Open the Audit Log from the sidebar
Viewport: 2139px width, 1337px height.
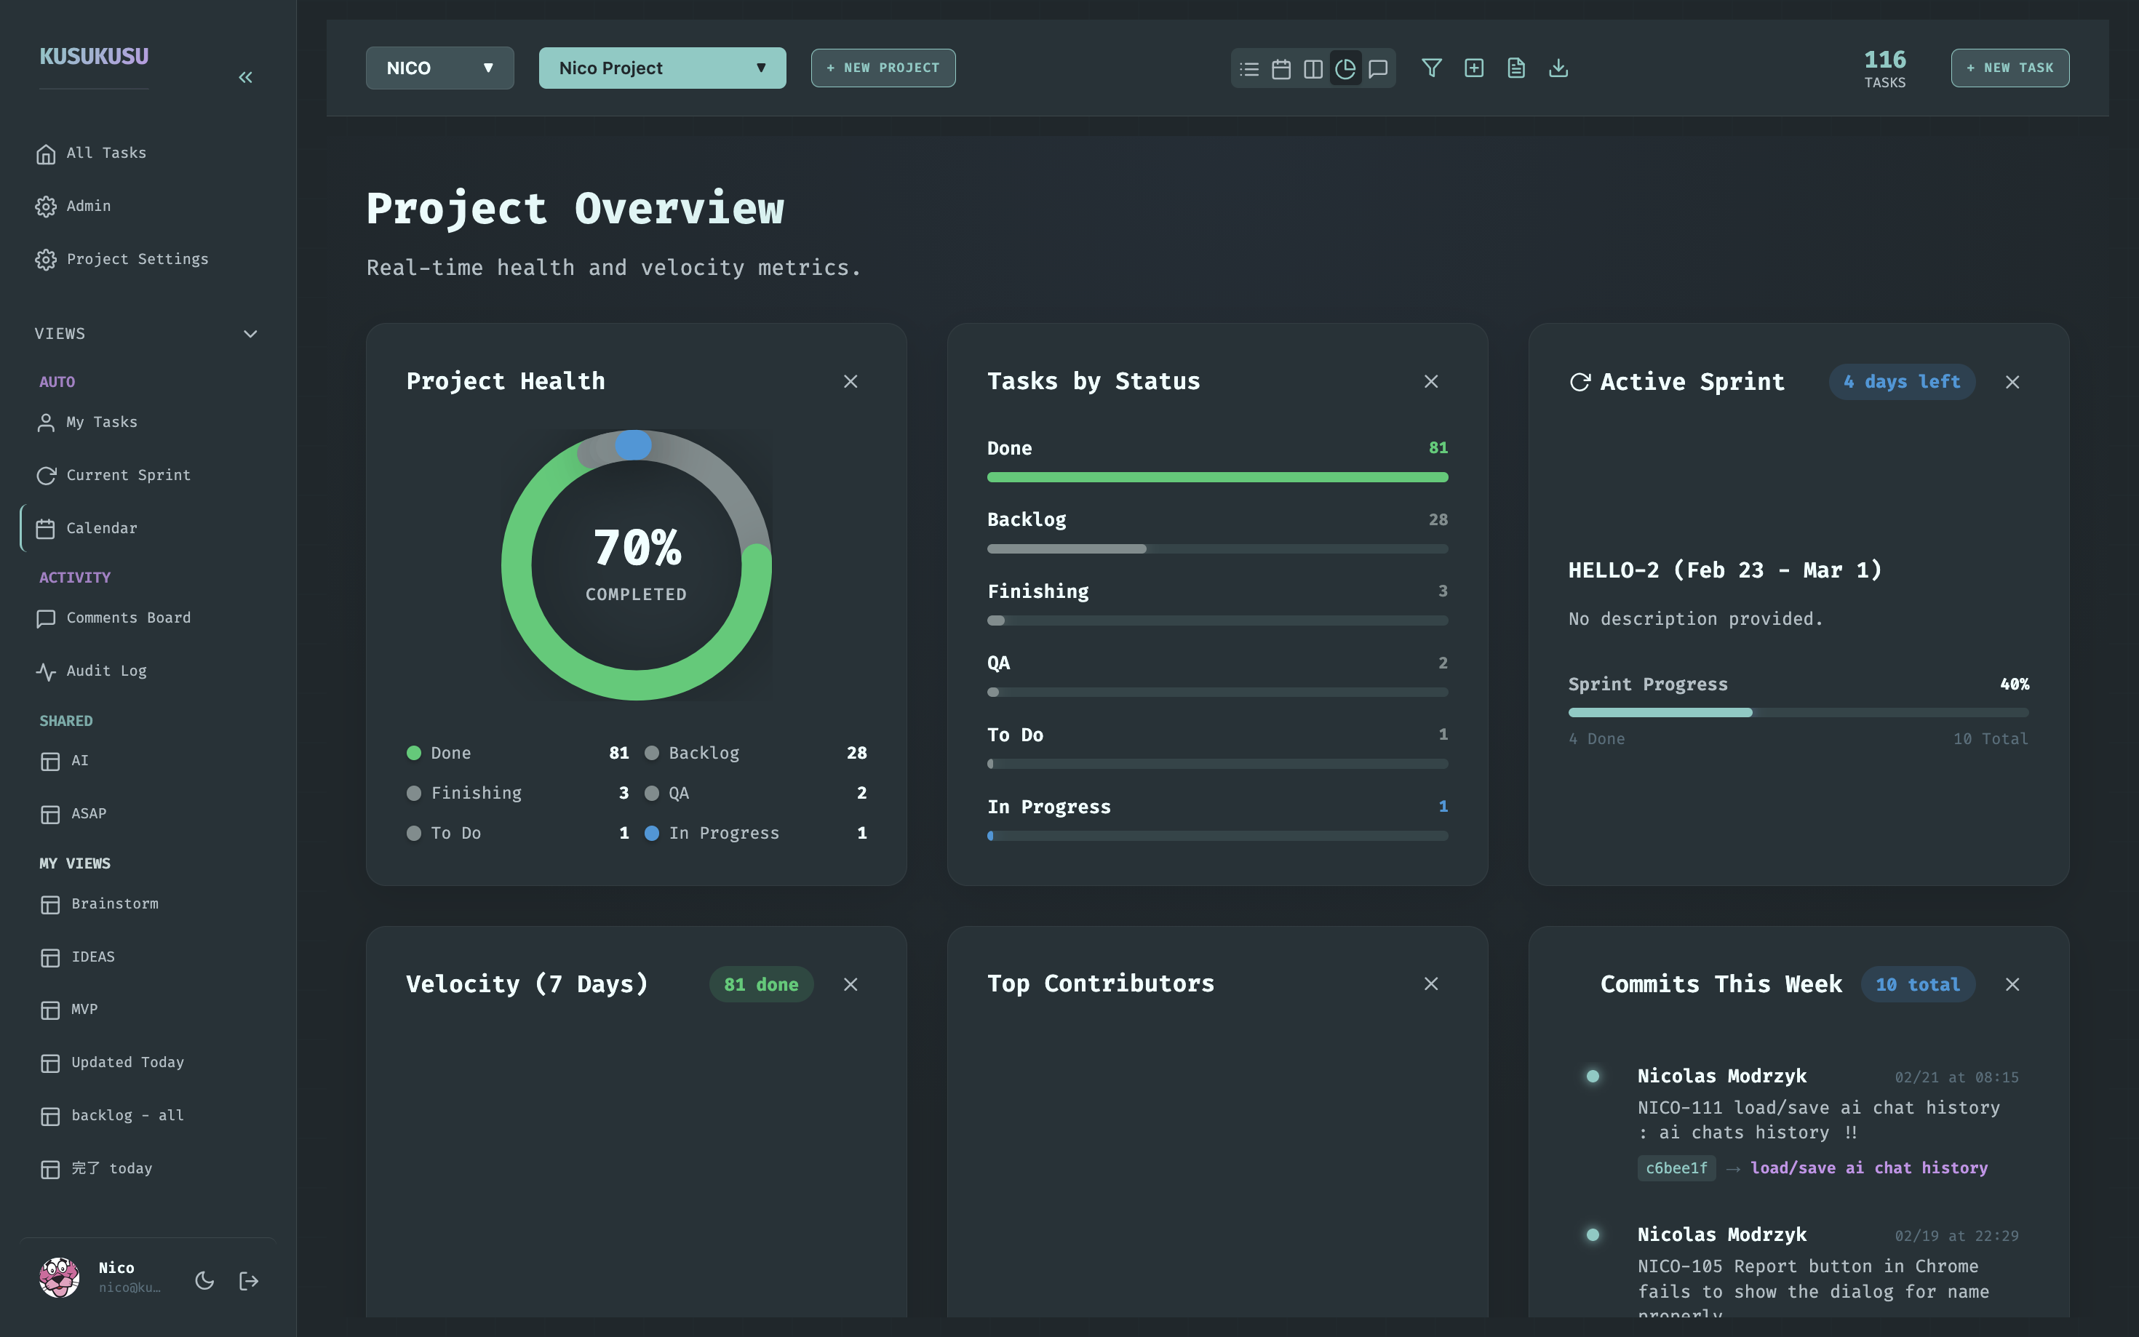pyautogui.click(x=106, y=670)
